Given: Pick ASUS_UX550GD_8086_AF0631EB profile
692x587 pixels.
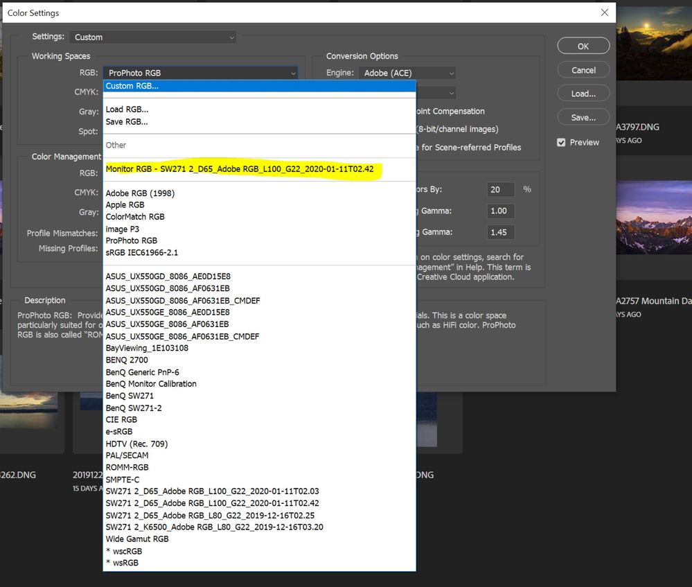Looking at the screenshot, I should (260, 288).
